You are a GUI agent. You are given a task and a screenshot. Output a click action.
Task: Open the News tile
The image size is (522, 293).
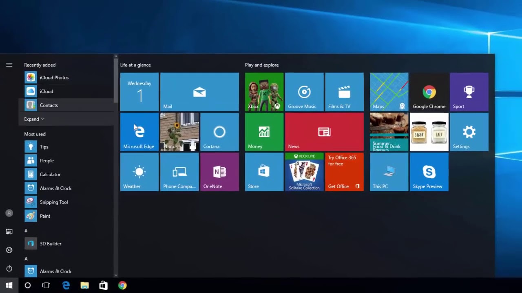tap(324, 132)
